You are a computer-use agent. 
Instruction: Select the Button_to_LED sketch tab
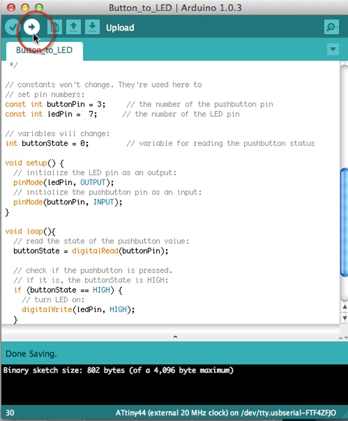pyautogui.click(x=44, y=50)
